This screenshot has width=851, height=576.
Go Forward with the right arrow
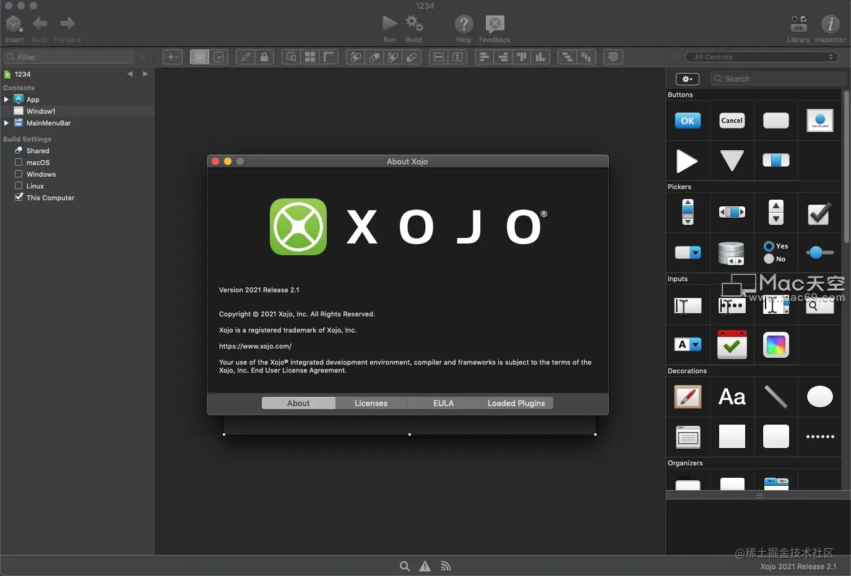pyautogui.click(x=67, y=23)
